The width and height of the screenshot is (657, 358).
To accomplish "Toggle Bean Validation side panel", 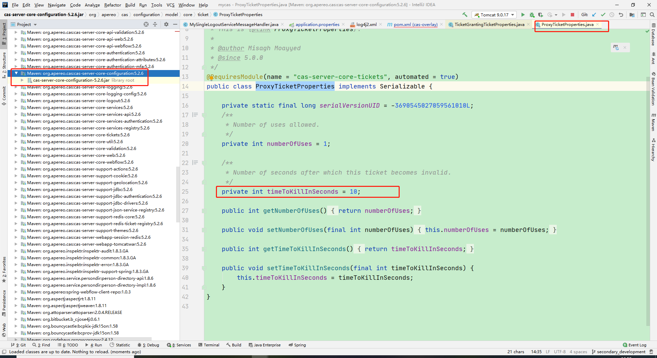I will [x=653, y=89].
